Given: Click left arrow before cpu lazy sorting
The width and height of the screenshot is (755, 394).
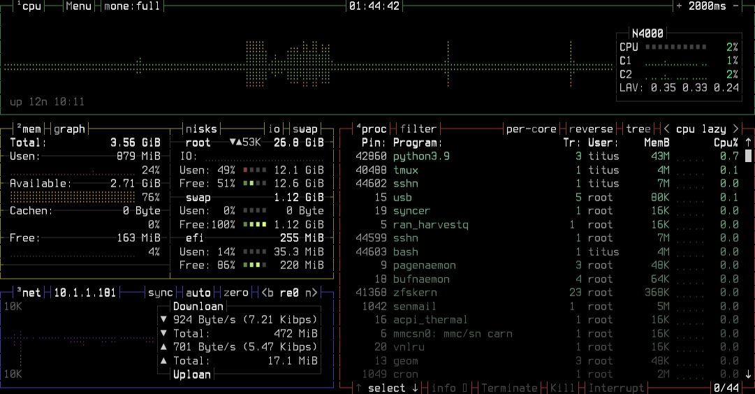Looking at the screenshot, I should [667, 129].
